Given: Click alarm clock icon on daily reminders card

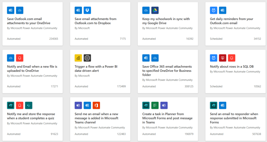Looking at the screenshot, I should click(213, 10).
